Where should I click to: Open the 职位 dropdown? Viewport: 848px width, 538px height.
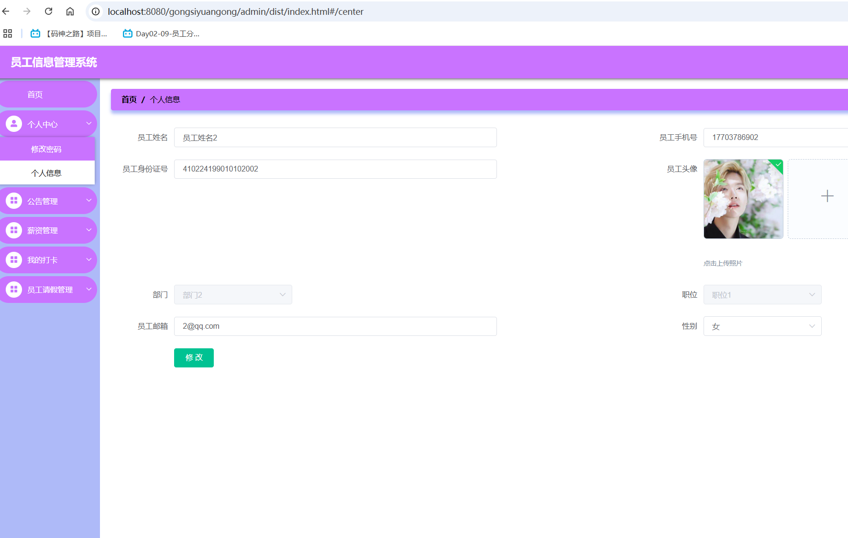[762, 295]
